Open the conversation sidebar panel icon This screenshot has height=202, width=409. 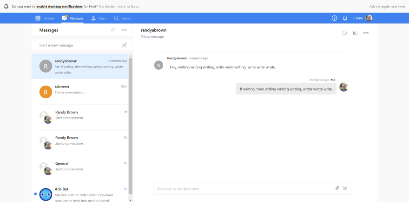click(355, 33)
